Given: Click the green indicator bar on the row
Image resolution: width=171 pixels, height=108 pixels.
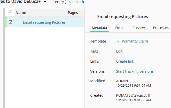Looking at the screenshot, I should click(6, 22).
